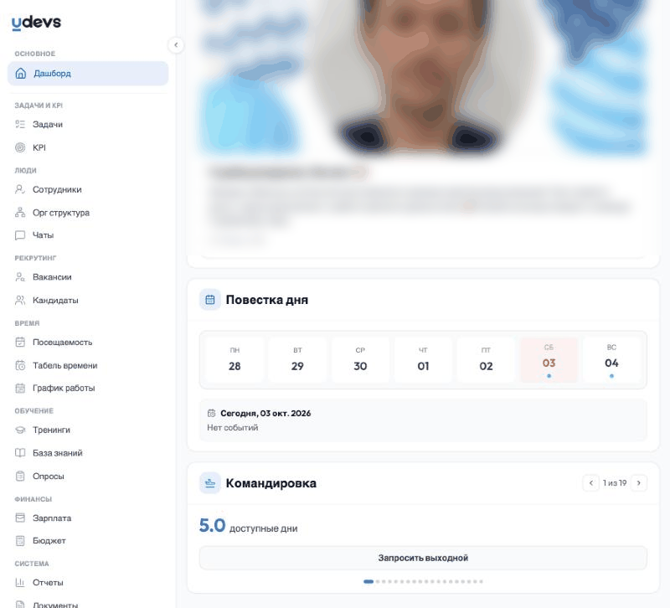Click the calendar icon beside Сегодня date
Image resolution: width=670 pixels, height=608 pixels.
[211, 413]
